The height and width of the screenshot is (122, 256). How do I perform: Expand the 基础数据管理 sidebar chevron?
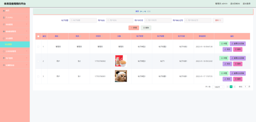point(26,31)
